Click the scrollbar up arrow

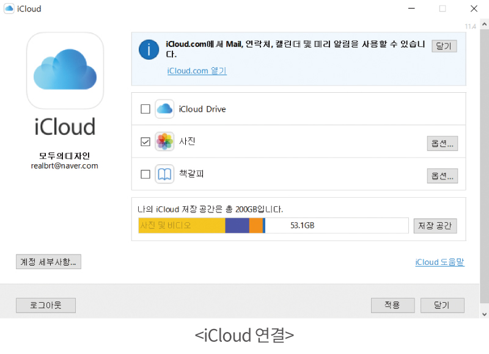(484, 24)
